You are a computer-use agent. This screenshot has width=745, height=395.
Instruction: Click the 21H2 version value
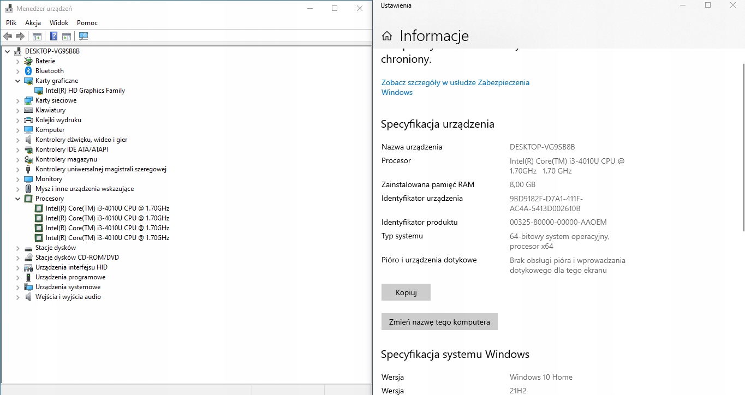tap(518, 391)
